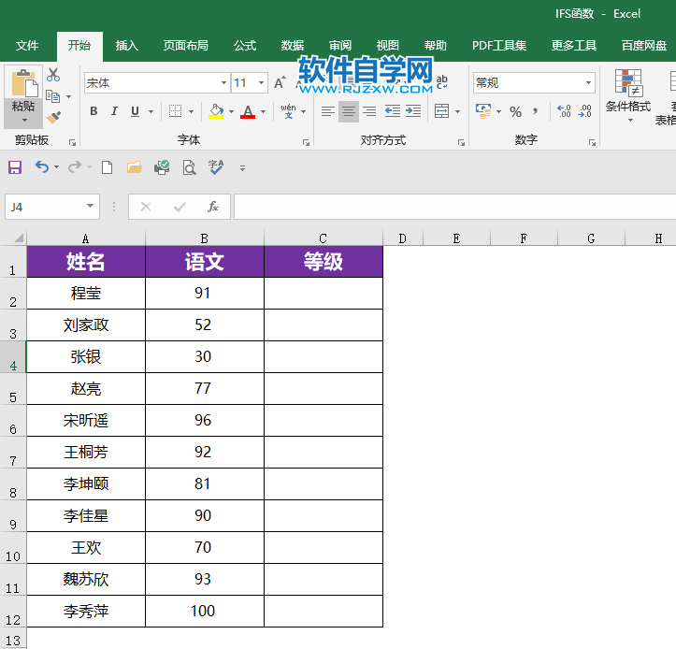The height and width of the screenshot is (649, 676).
Task: Center align text
Action: pos(349,111)
